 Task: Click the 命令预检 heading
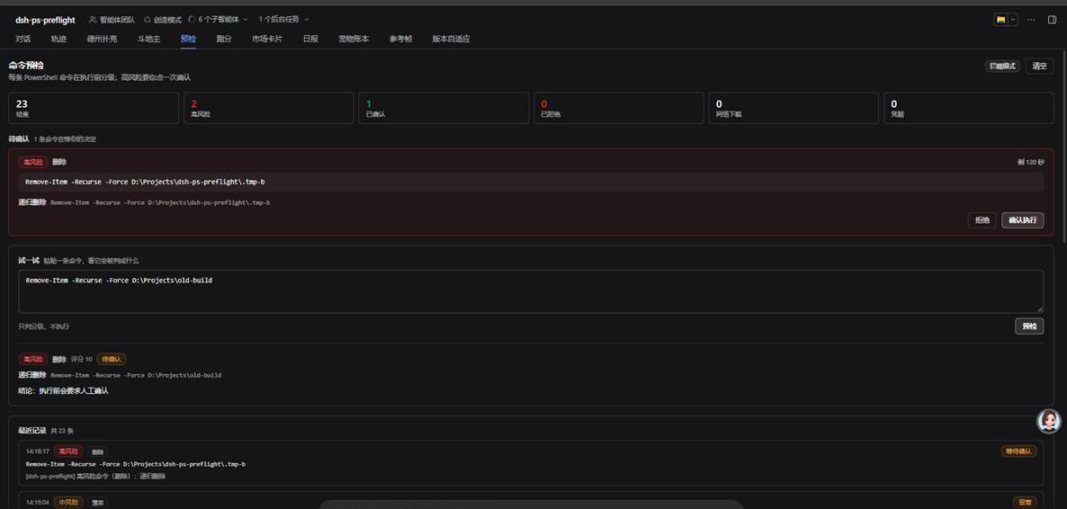[x=26, y=66]
